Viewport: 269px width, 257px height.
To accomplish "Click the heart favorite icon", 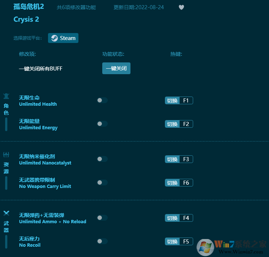I will point(181,7).
